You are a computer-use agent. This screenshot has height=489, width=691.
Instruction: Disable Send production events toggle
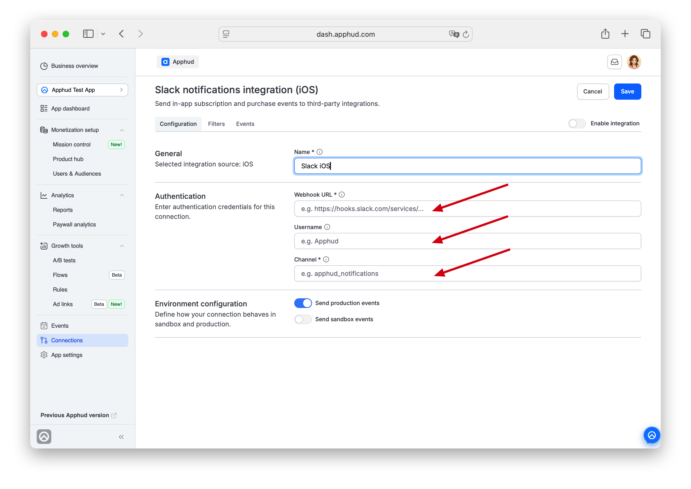303,303
